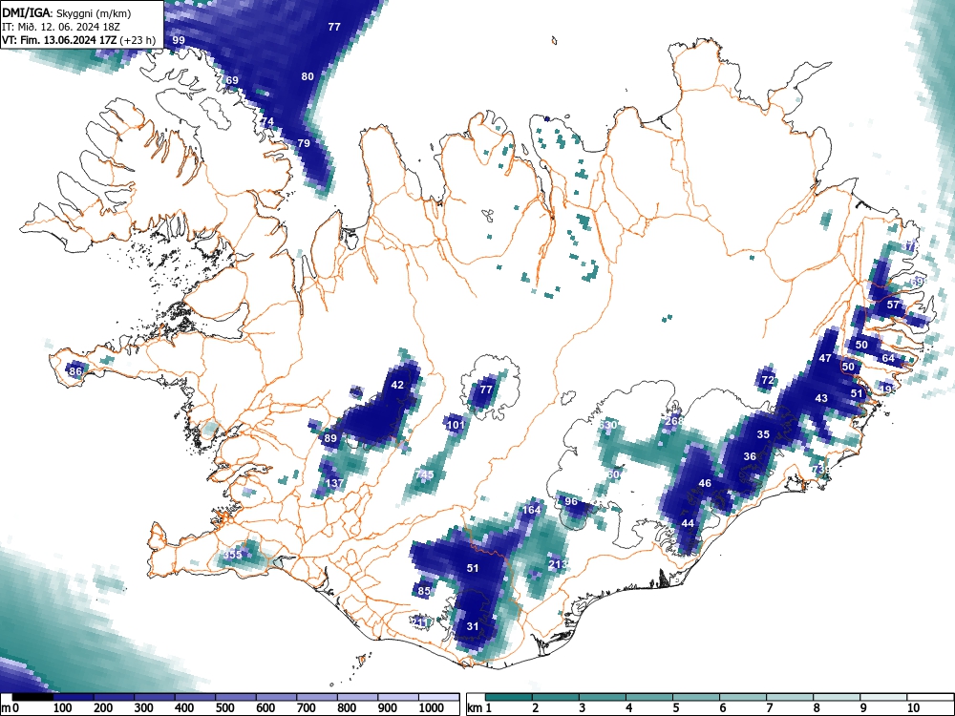Click the 500 label on the metre legend

(x=224, y=707)
